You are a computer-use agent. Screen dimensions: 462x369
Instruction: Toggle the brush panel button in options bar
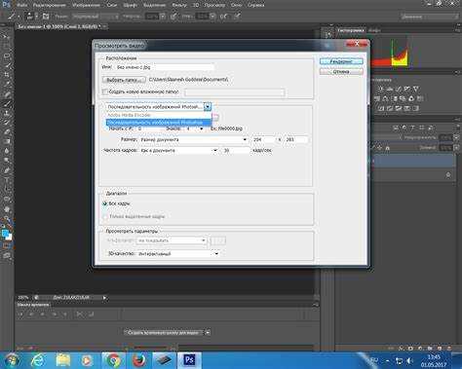tap(46, 17)
